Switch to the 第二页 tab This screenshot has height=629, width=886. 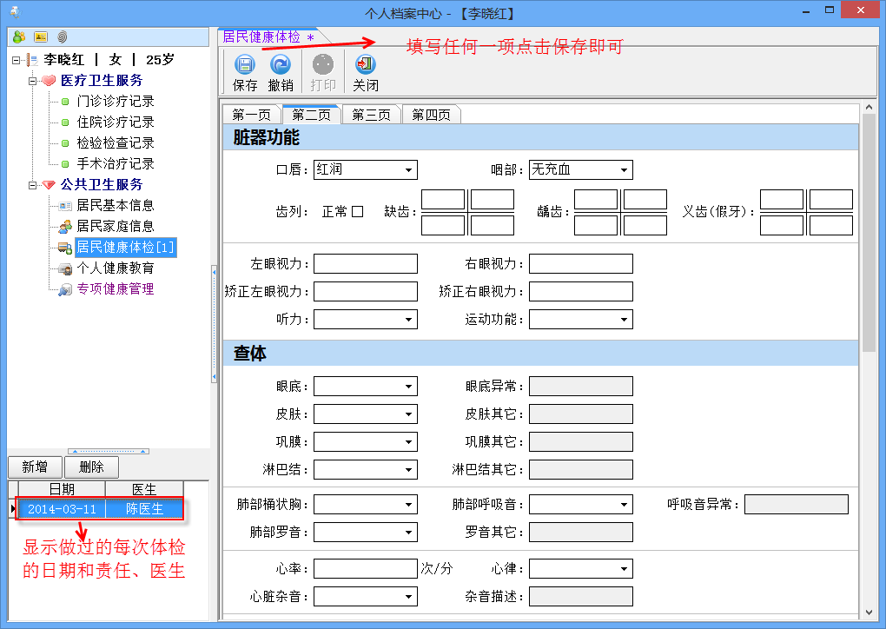pos(311,115)
